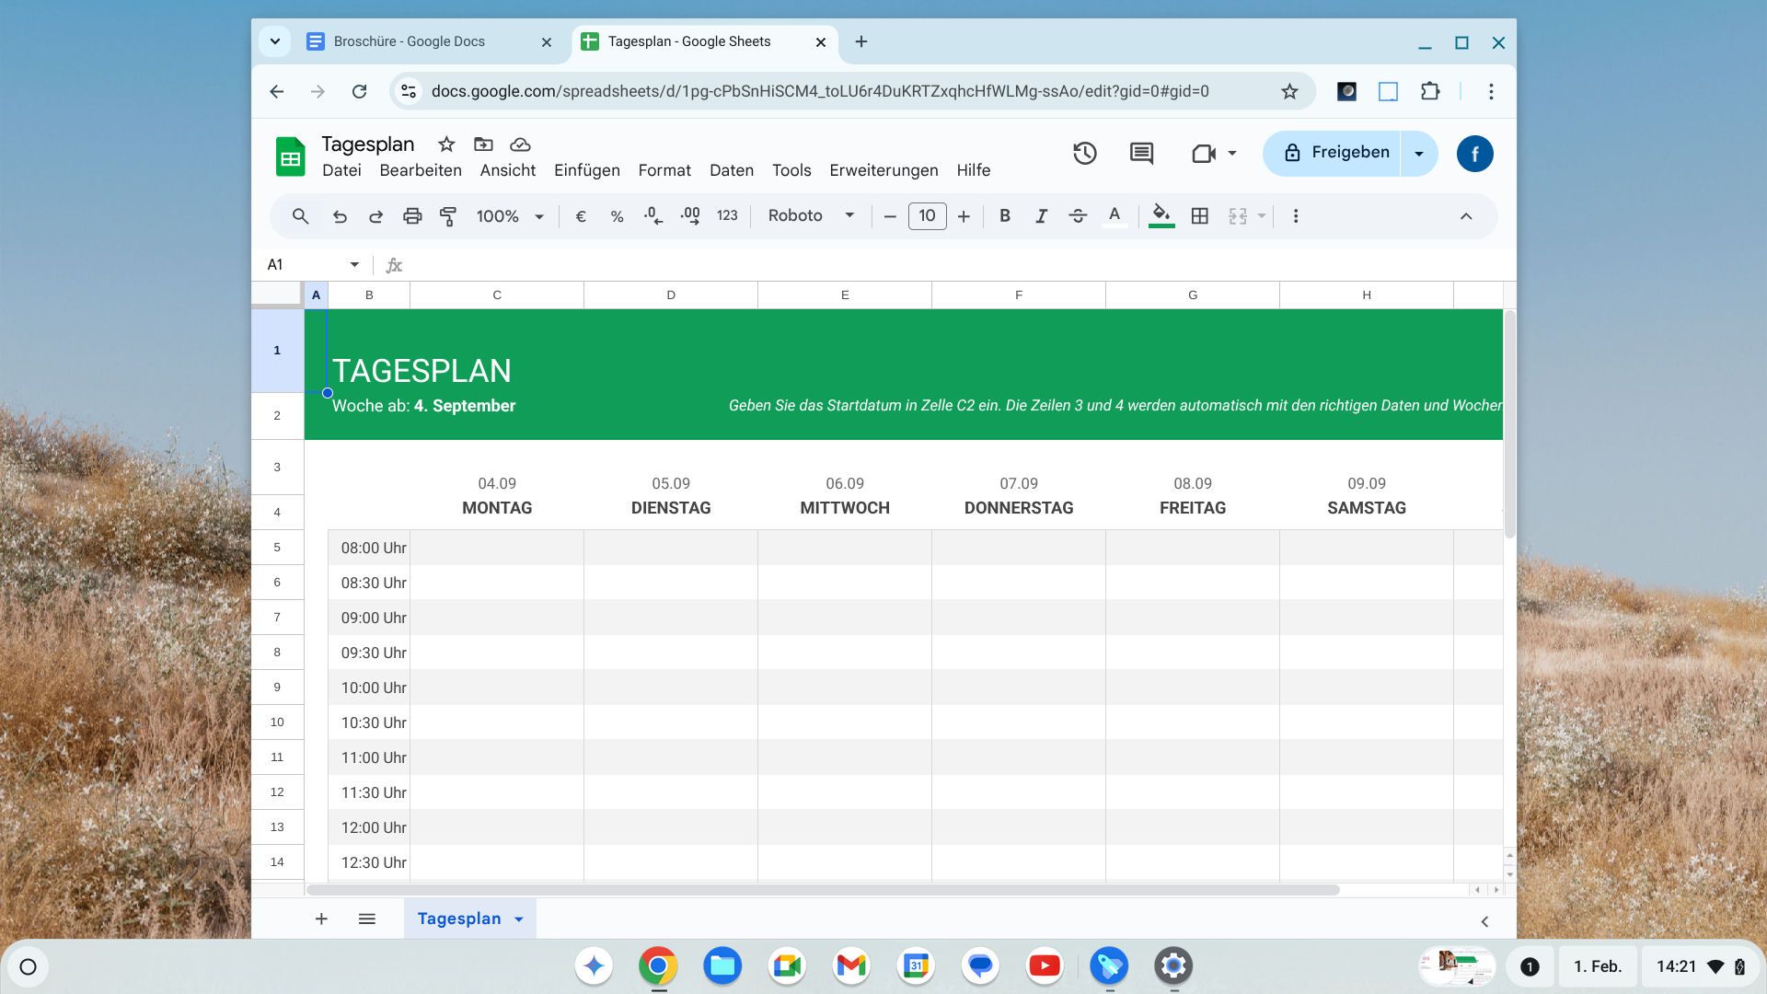
Task: Open the fill color paint bucket
Action: (1161, 216)
